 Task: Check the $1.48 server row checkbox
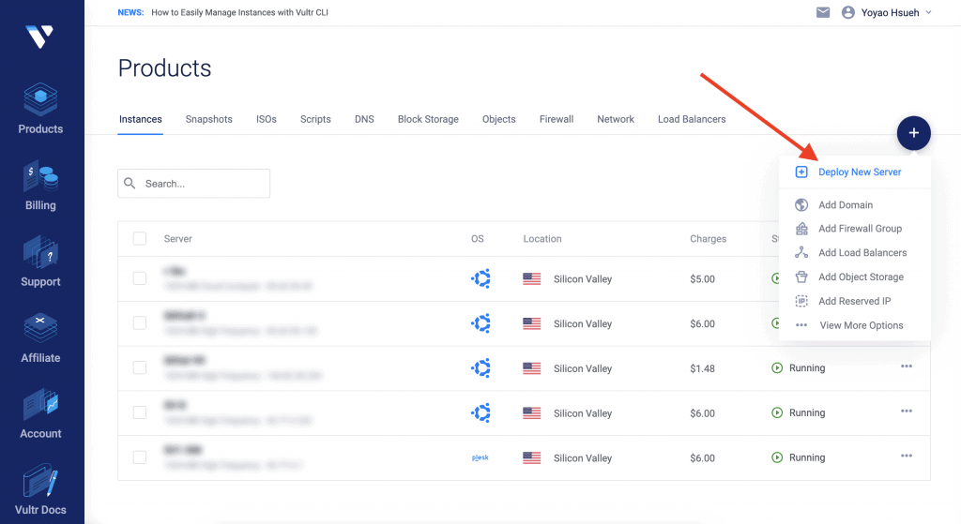point(140,368)
